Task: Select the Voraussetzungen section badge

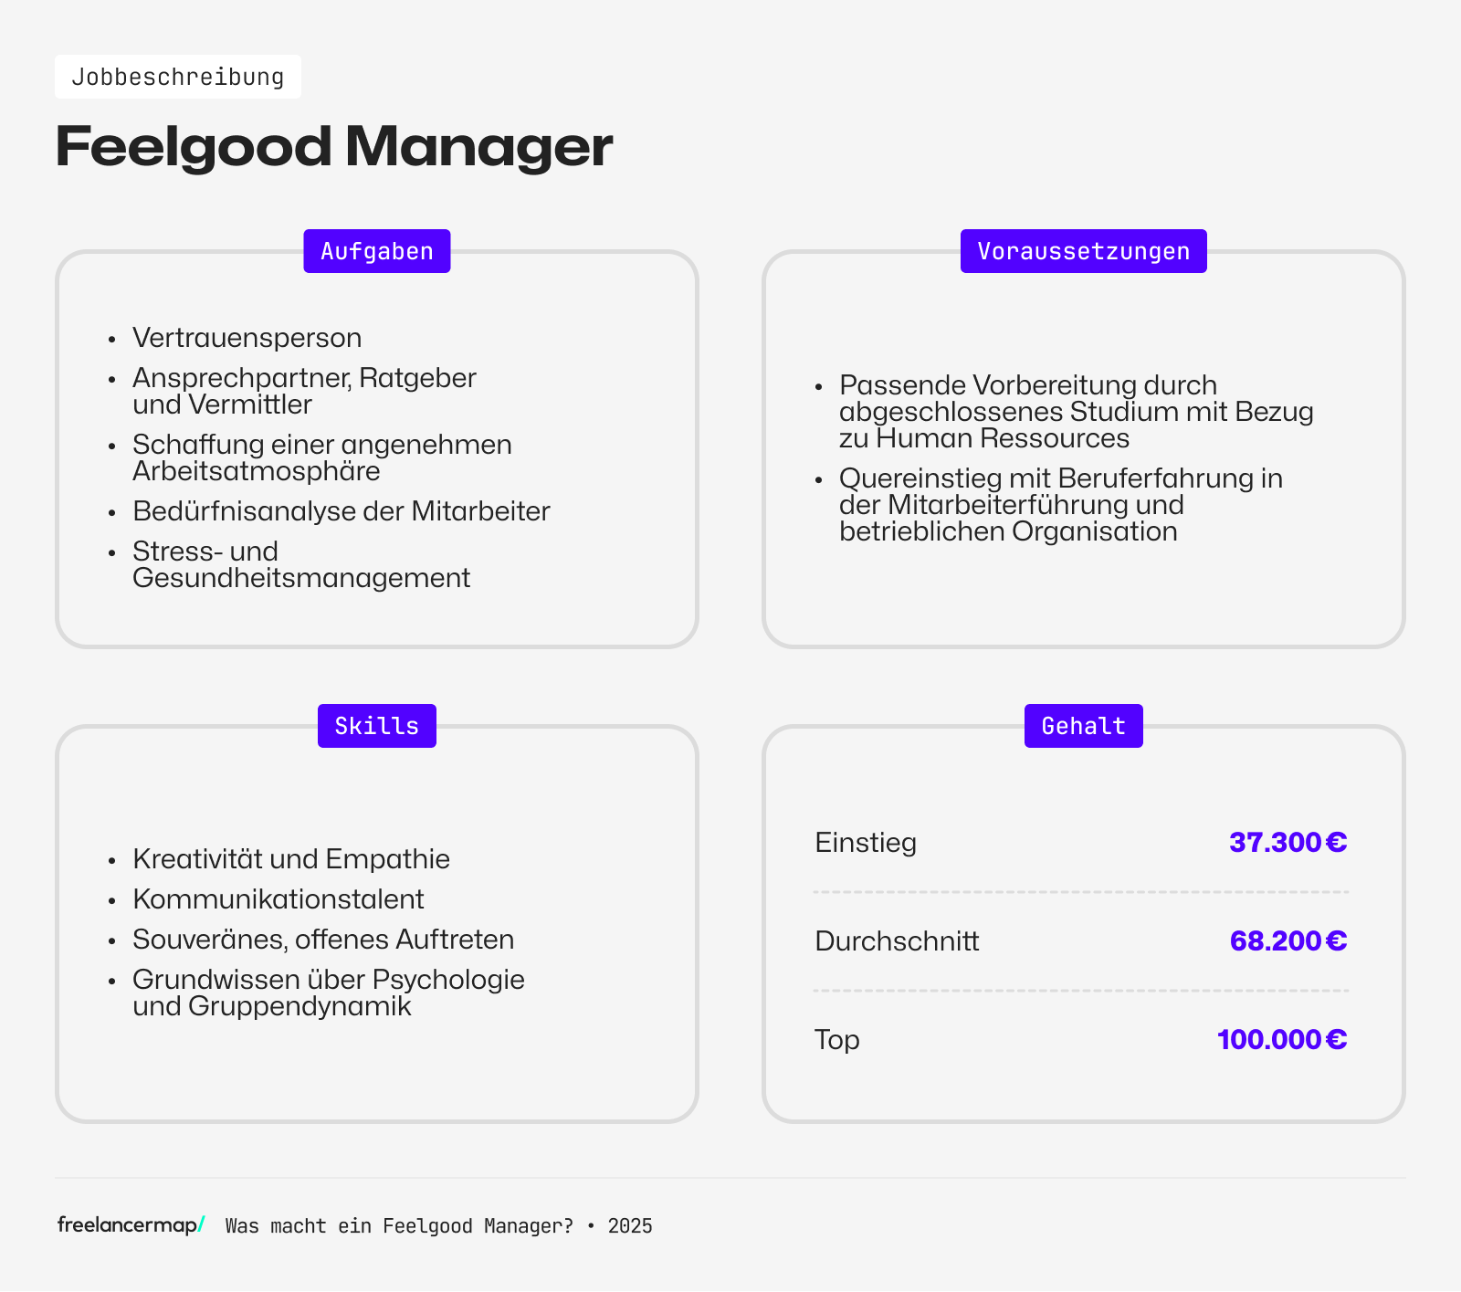Action: [1083, 251]
